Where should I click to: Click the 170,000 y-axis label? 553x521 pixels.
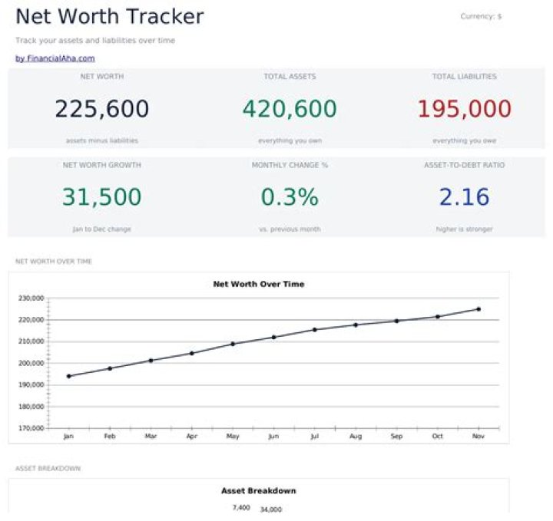pos(31,428)
